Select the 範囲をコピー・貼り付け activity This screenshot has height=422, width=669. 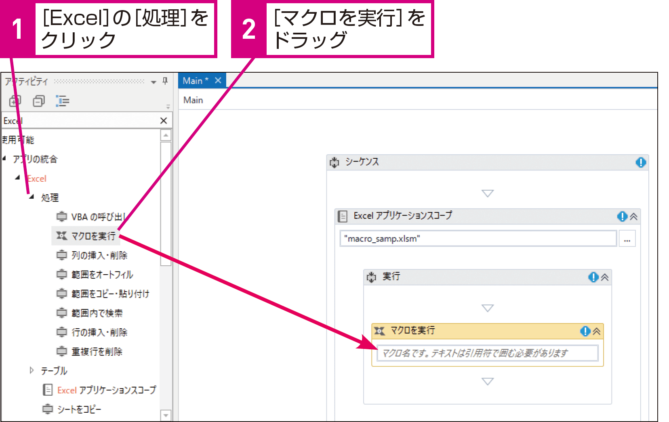110,294
